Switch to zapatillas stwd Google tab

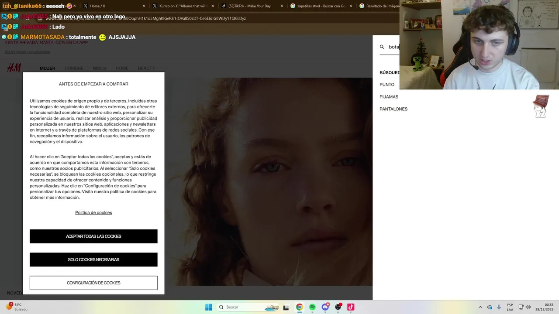pyautogui.click(x=321, y=6)
